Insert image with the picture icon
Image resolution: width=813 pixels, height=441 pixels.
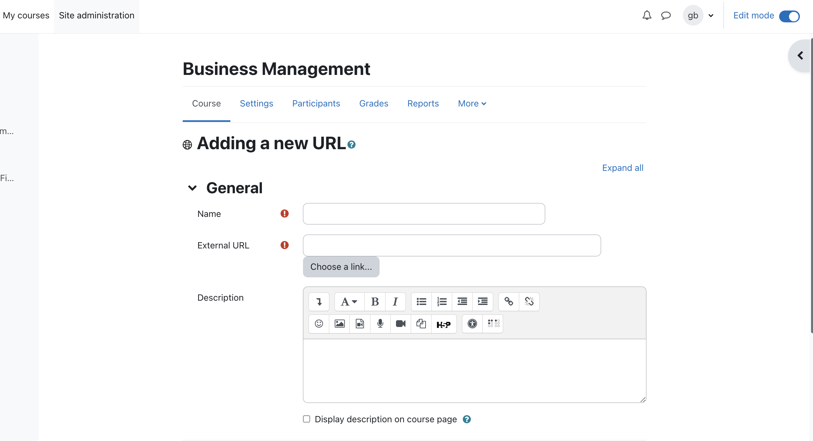(x=339, y=324)
